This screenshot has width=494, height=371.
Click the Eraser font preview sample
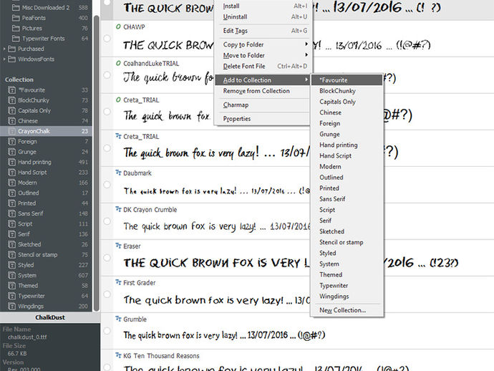pos(291,263)
